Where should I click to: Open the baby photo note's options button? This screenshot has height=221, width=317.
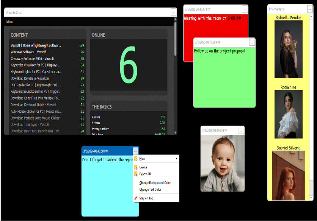[241, 131]
